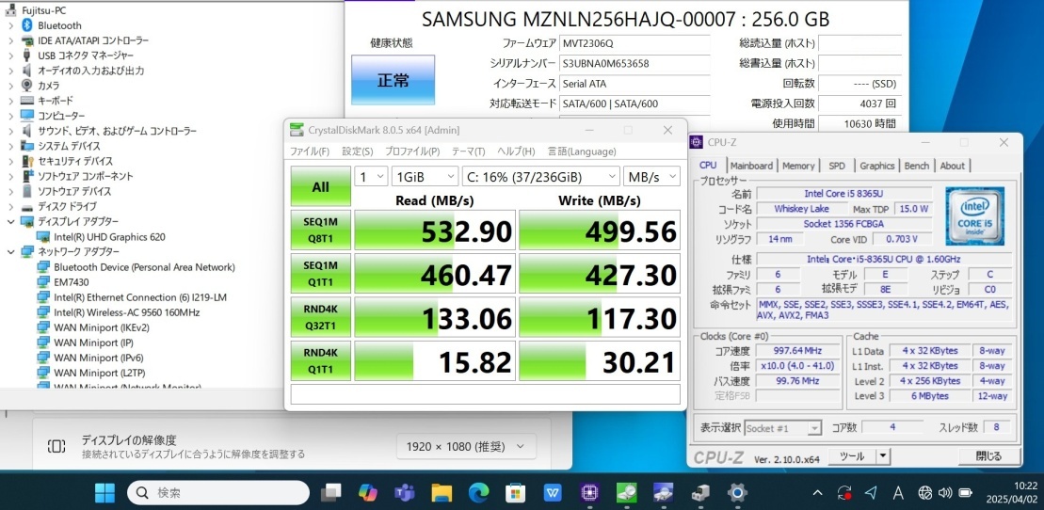
Task: Open the 言語(Language) menu
Action: (x=582, y=151)
